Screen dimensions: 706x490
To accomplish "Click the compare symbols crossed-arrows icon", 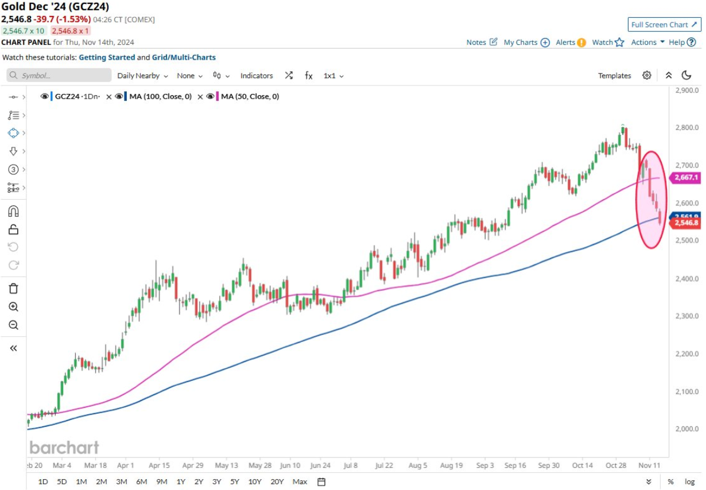I will (289, 76).
